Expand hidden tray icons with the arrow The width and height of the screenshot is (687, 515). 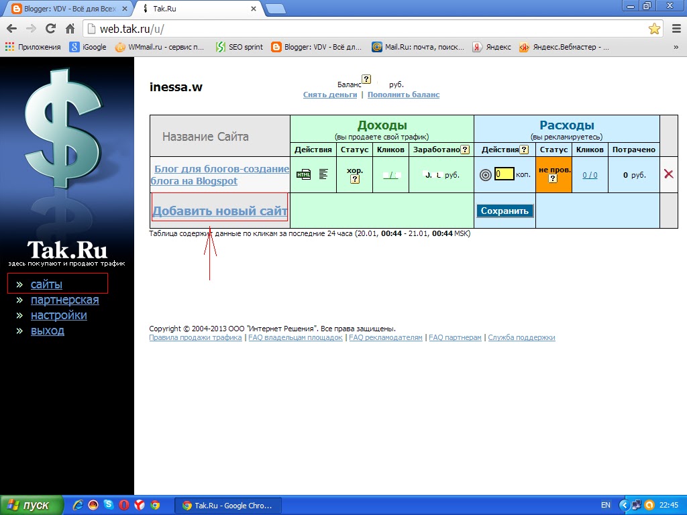[x=624, y=506]
